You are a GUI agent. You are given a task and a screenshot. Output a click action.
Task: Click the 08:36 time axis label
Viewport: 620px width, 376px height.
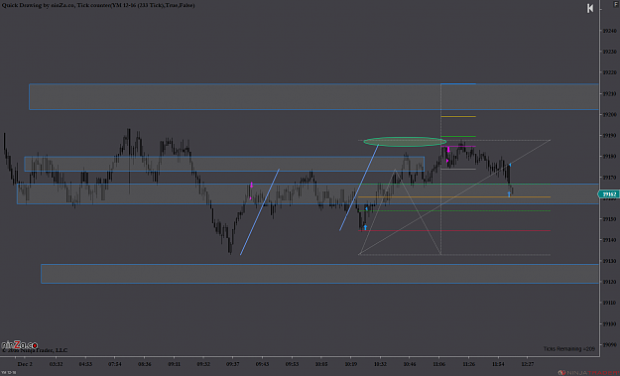coord(144,364)
